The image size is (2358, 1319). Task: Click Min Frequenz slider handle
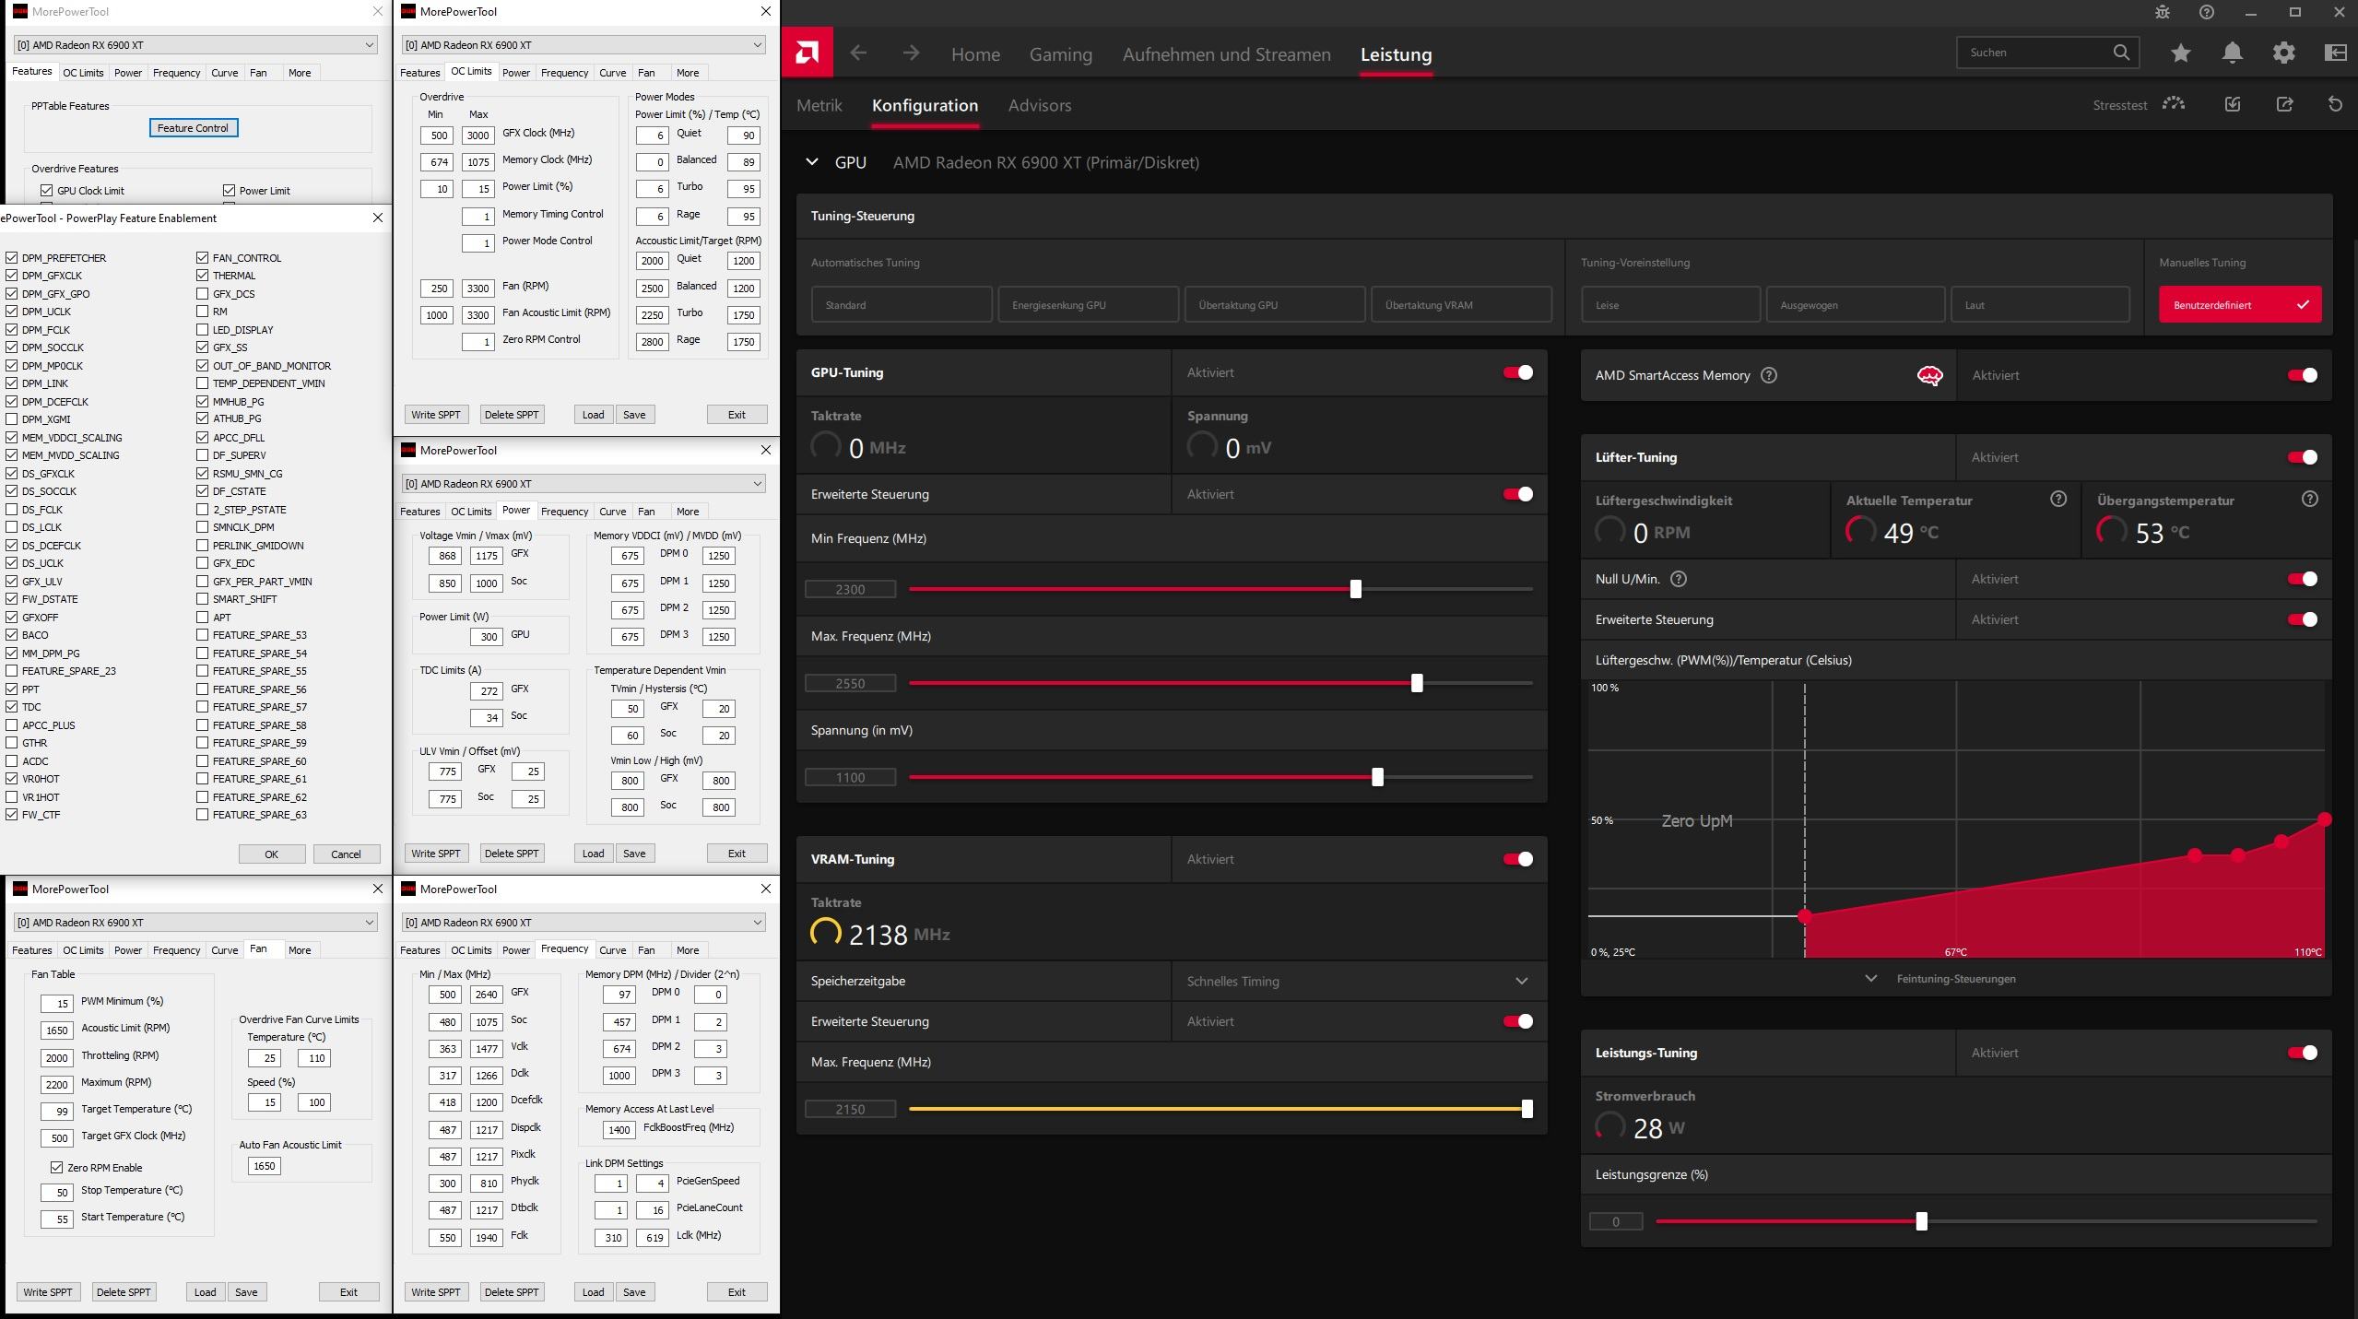click(x=1355, y=589)
